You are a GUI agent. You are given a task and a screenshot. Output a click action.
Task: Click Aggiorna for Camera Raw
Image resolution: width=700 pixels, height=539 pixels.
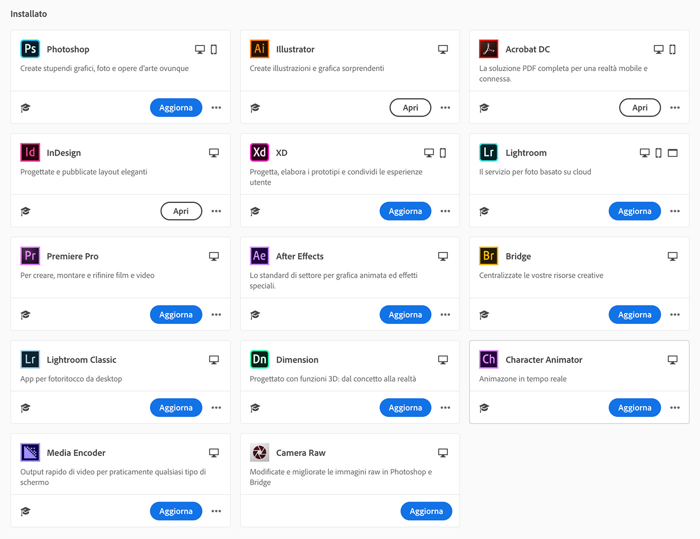(x=426, y=511)
